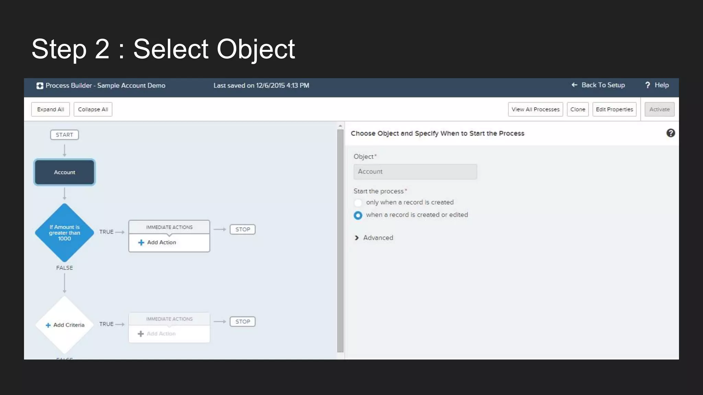This screenshot has height=395, width=703.
Task: Click the blue plus icon next to Add Action
Action: pos(141,242)
